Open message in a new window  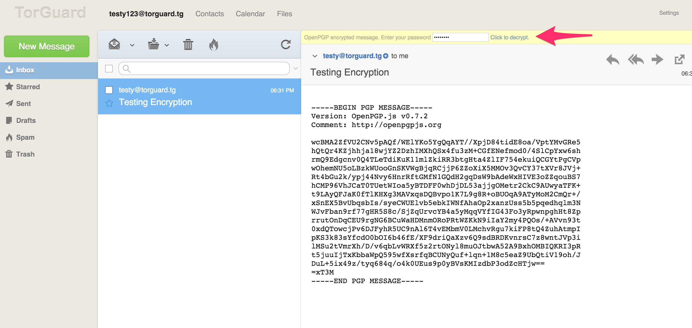pos(679,59)
